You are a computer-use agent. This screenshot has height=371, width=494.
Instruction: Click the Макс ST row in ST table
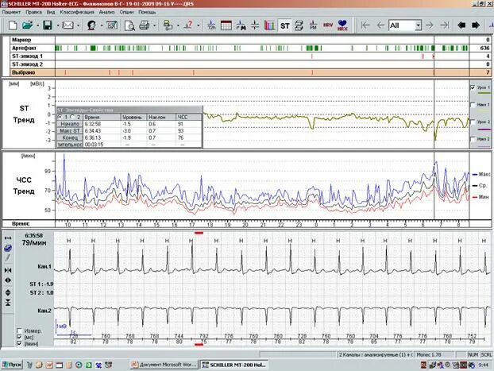(129, 131)
